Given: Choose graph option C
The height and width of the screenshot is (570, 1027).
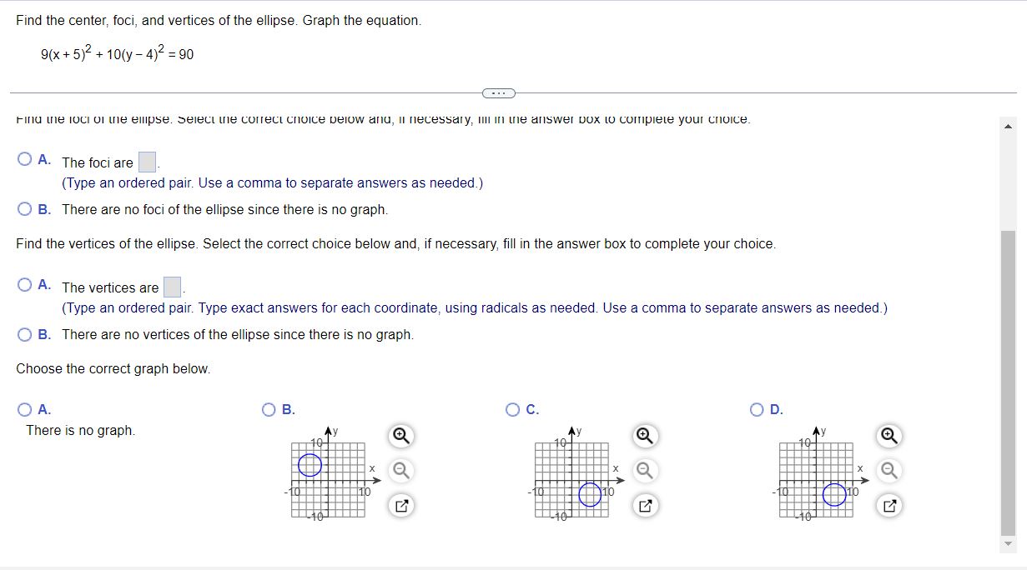Looking at the screenshot, I should 511,409.
